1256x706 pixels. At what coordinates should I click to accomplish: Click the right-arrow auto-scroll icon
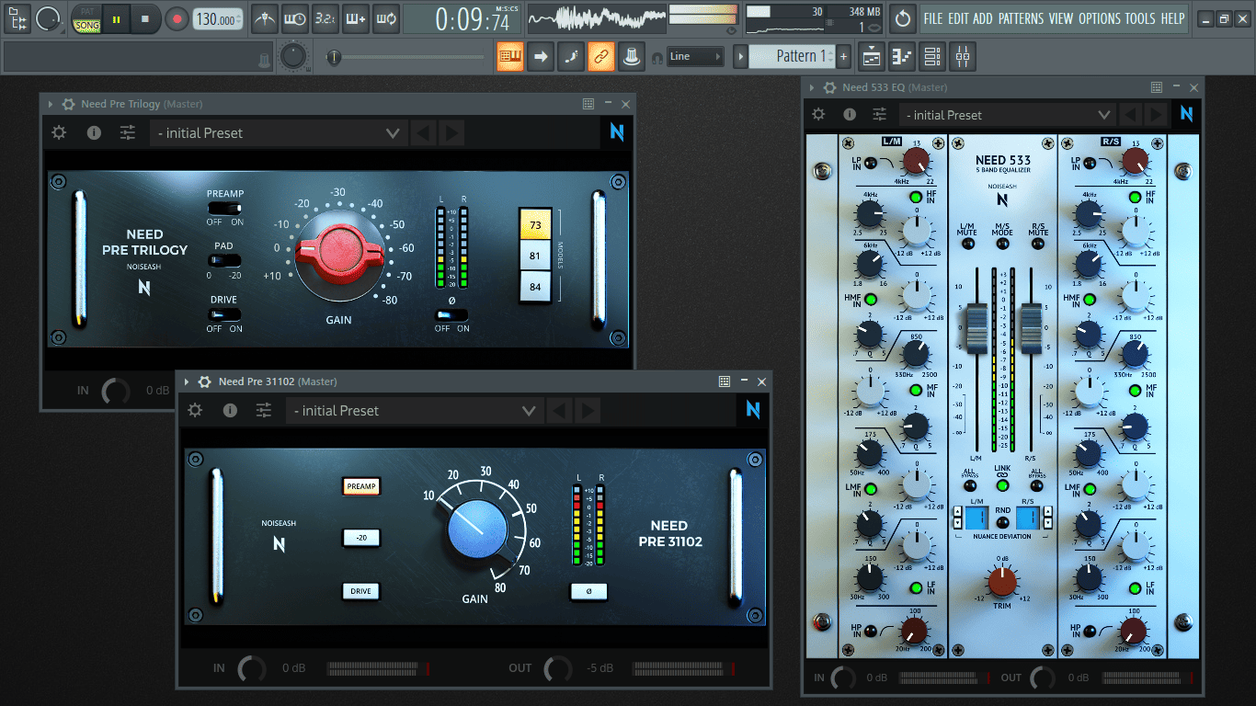pos(541,56)
